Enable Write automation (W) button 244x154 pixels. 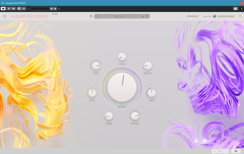pos(13,9)
